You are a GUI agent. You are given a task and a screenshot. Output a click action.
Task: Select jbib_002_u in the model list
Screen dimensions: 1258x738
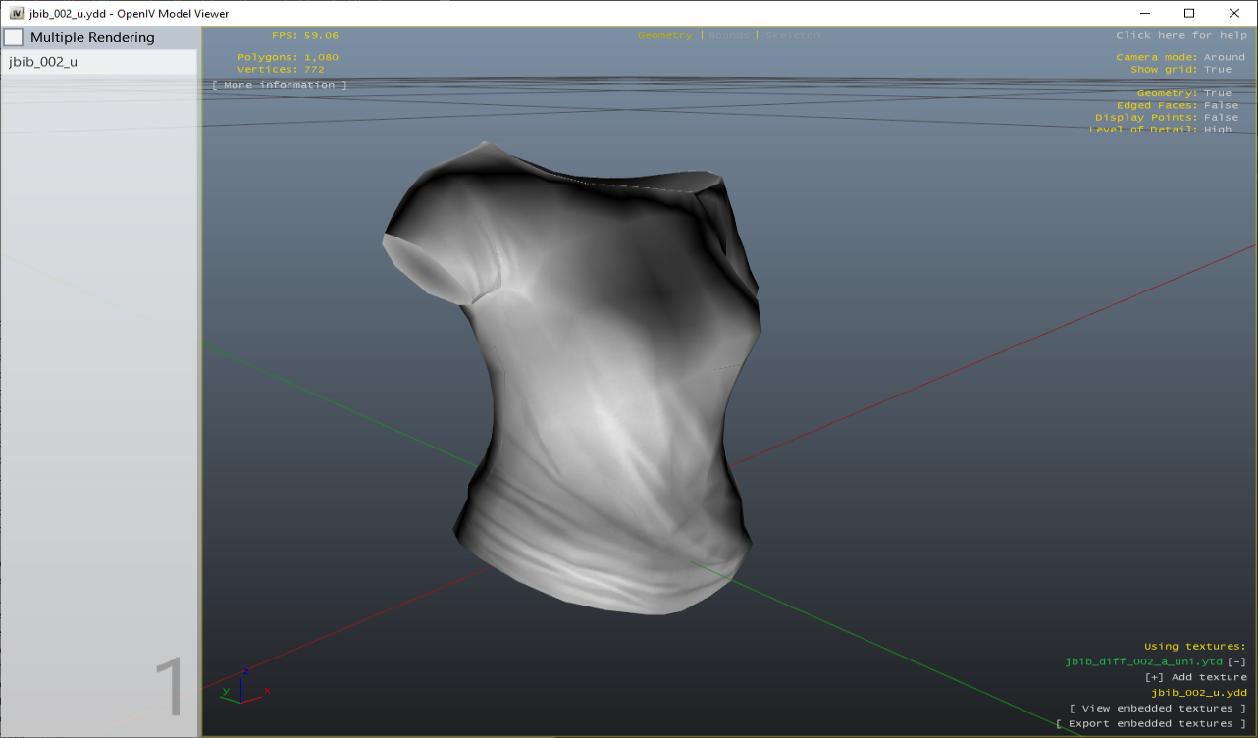(x=98, y=61)
